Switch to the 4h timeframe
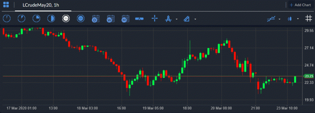The image size is (315, 113). pos(81,19)
